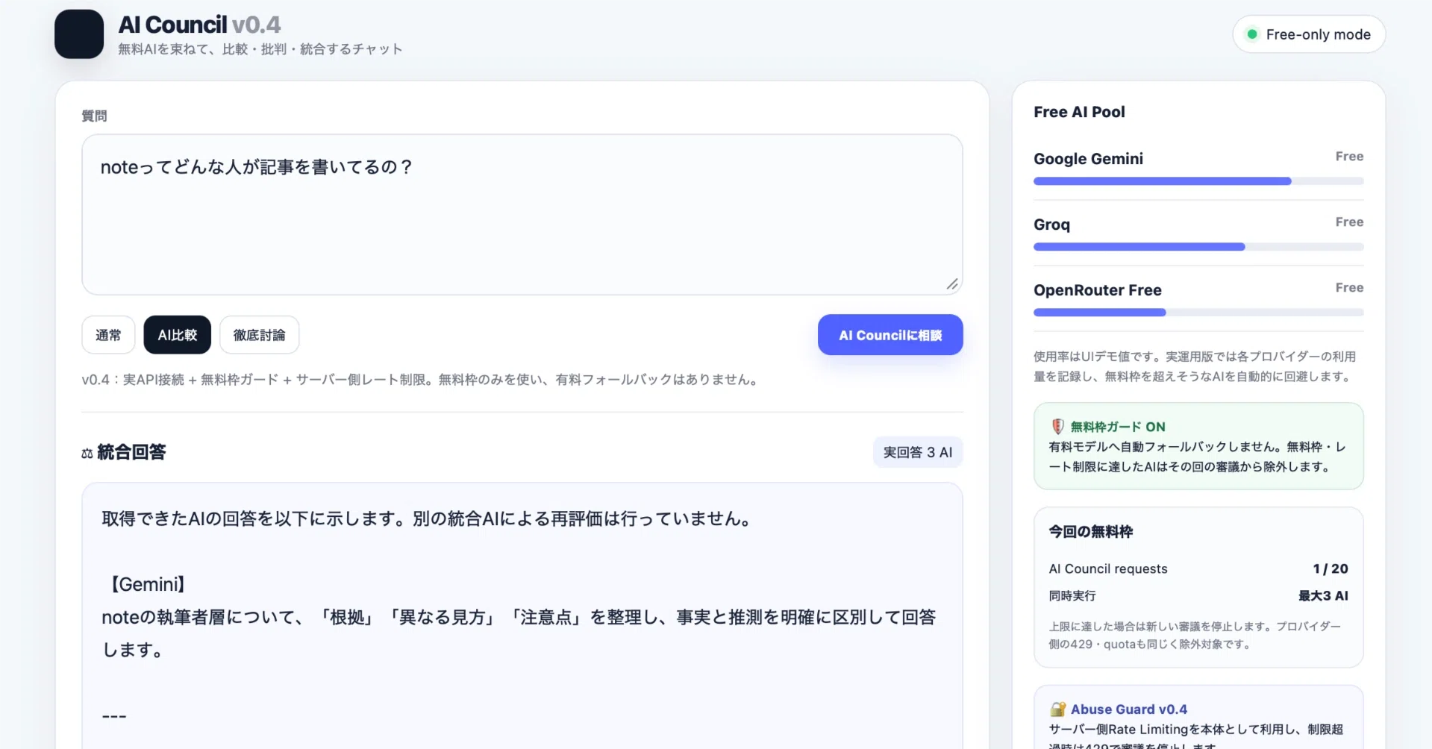This screenshot has height=749, width=1432.
Task: Click the 1 / 20 request count
Action: click(x=1331, y=568)
